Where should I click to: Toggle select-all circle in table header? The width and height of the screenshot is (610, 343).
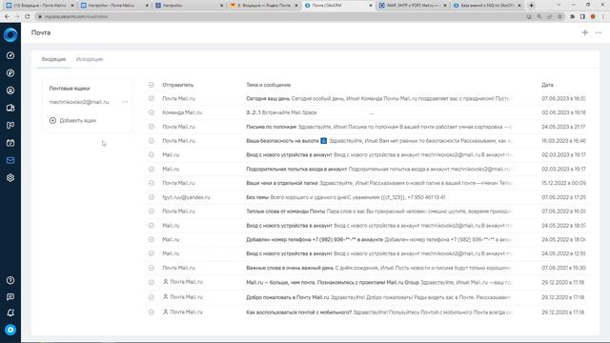pyautogui.click(x=152, y=85)
